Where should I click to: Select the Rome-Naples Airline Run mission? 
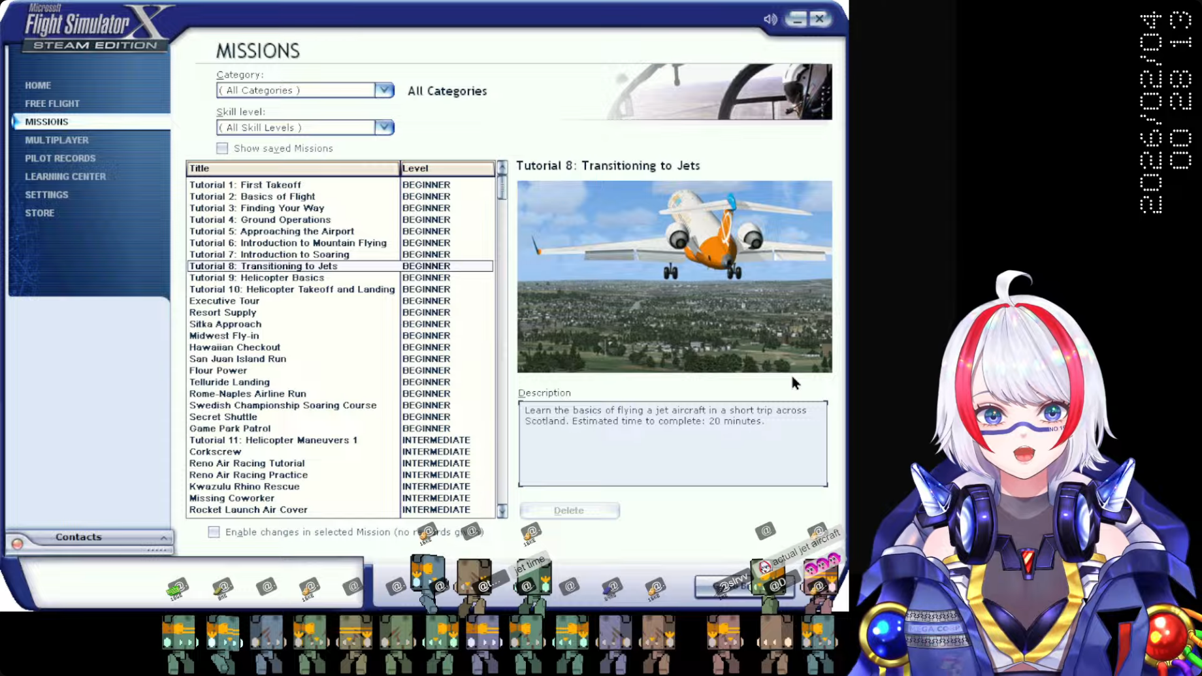coord(340,394)
